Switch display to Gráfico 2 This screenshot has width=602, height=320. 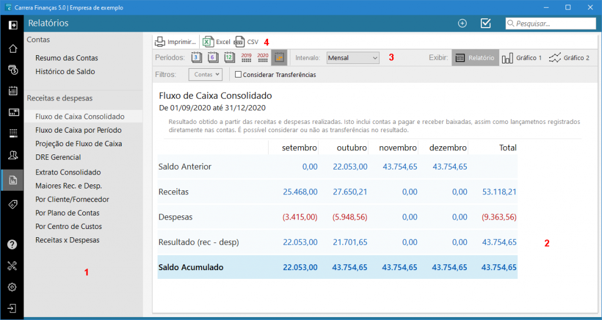pos(569,58)
